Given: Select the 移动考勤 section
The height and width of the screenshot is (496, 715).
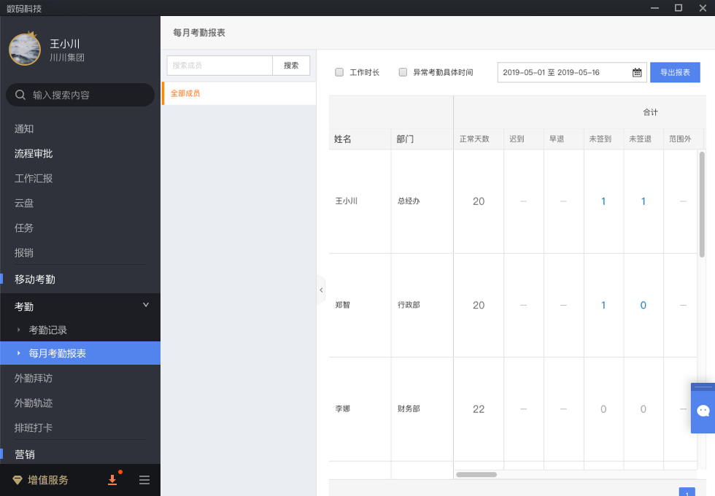Looking at the screenshot, I should pos(35,279).
